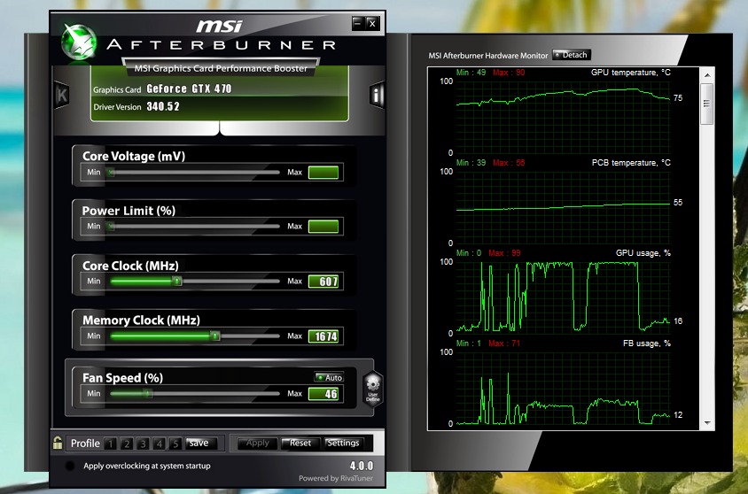The height and width of the screenshot is (494, 748).
Task: Select profile slot 4
Action: [x=159, y=444]
